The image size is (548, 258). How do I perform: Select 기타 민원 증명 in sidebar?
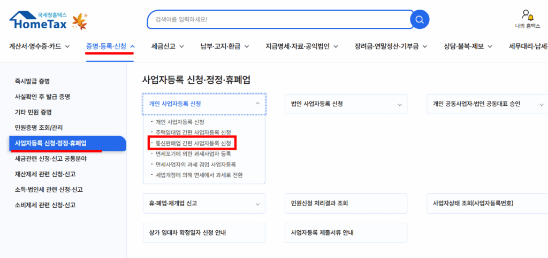(x=33, y=112)
